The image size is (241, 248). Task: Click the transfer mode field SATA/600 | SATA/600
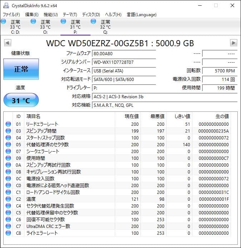(x=124, y=79)
